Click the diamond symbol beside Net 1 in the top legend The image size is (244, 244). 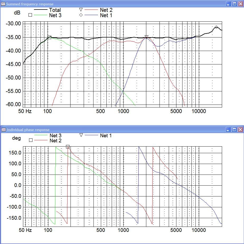pos(81,15)
